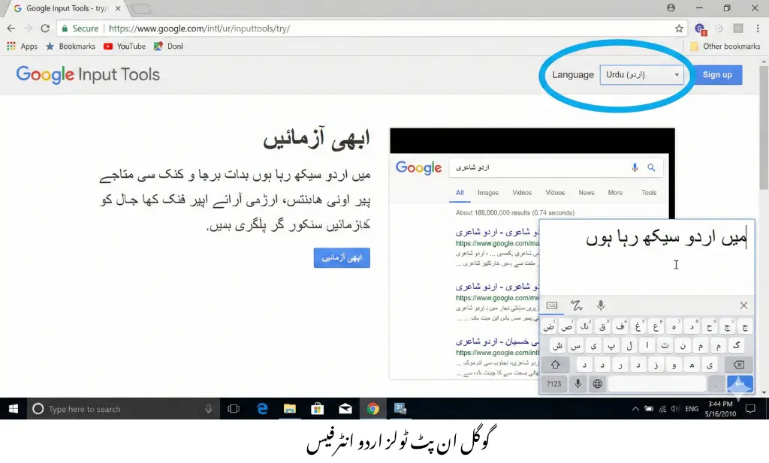The image size is (769, 463).
Task: Click the blue Sign up button
Action: coord(716,74)
